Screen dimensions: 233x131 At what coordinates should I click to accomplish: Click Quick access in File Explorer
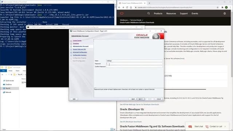[x=10, y=81]
